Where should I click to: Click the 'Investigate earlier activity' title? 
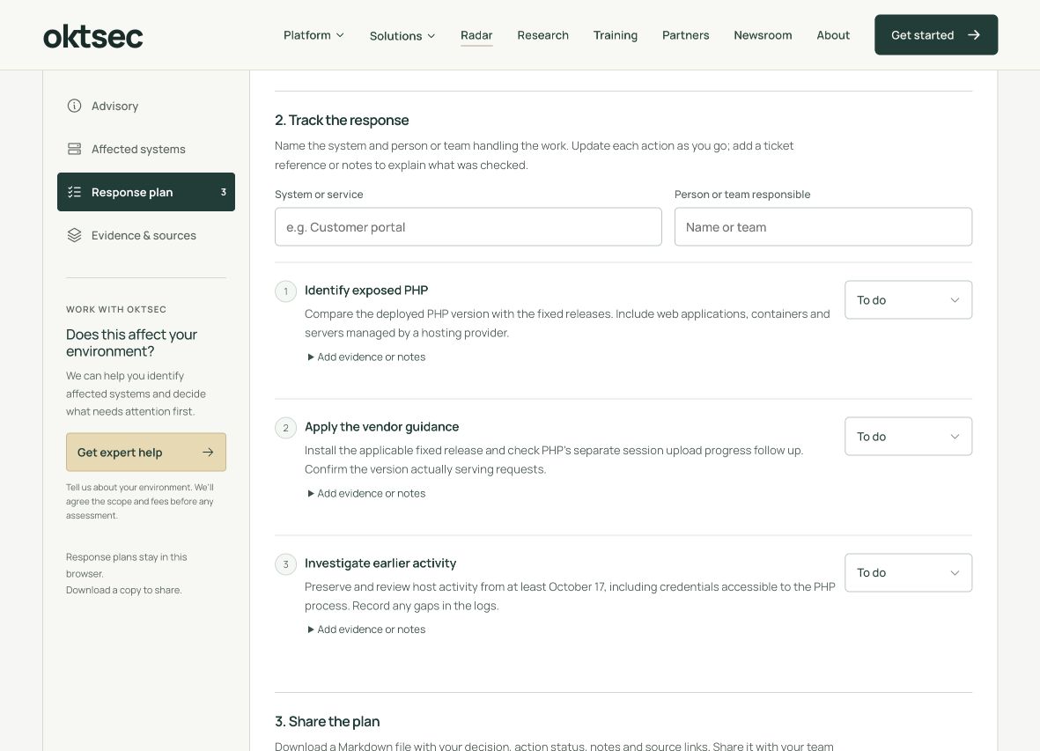click(x=380, y=563)
